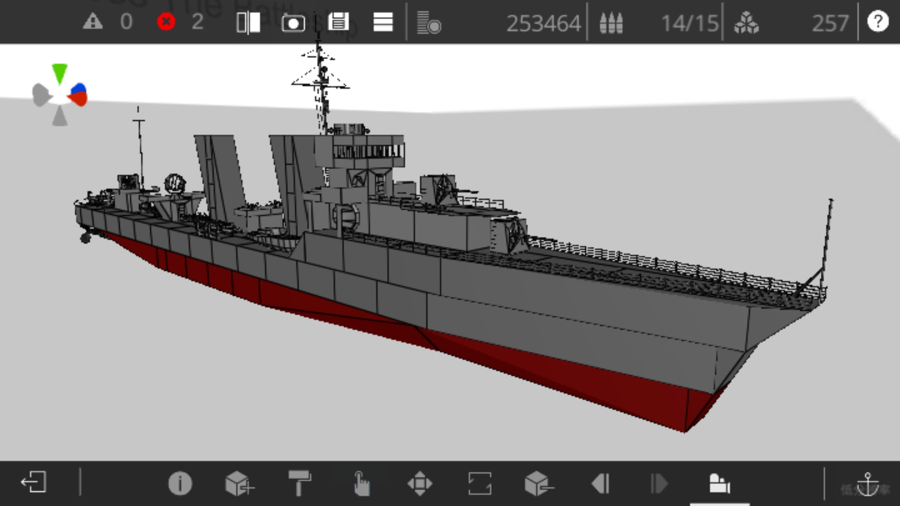The image size is (900, 506).
Task: Choose the rotate arrows frame tool
Action: coord(480,483)
